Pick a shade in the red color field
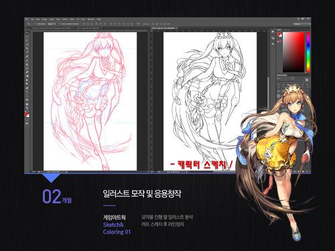Image resolution: width=335 pixels, height=251 pixels. point(293,52)
